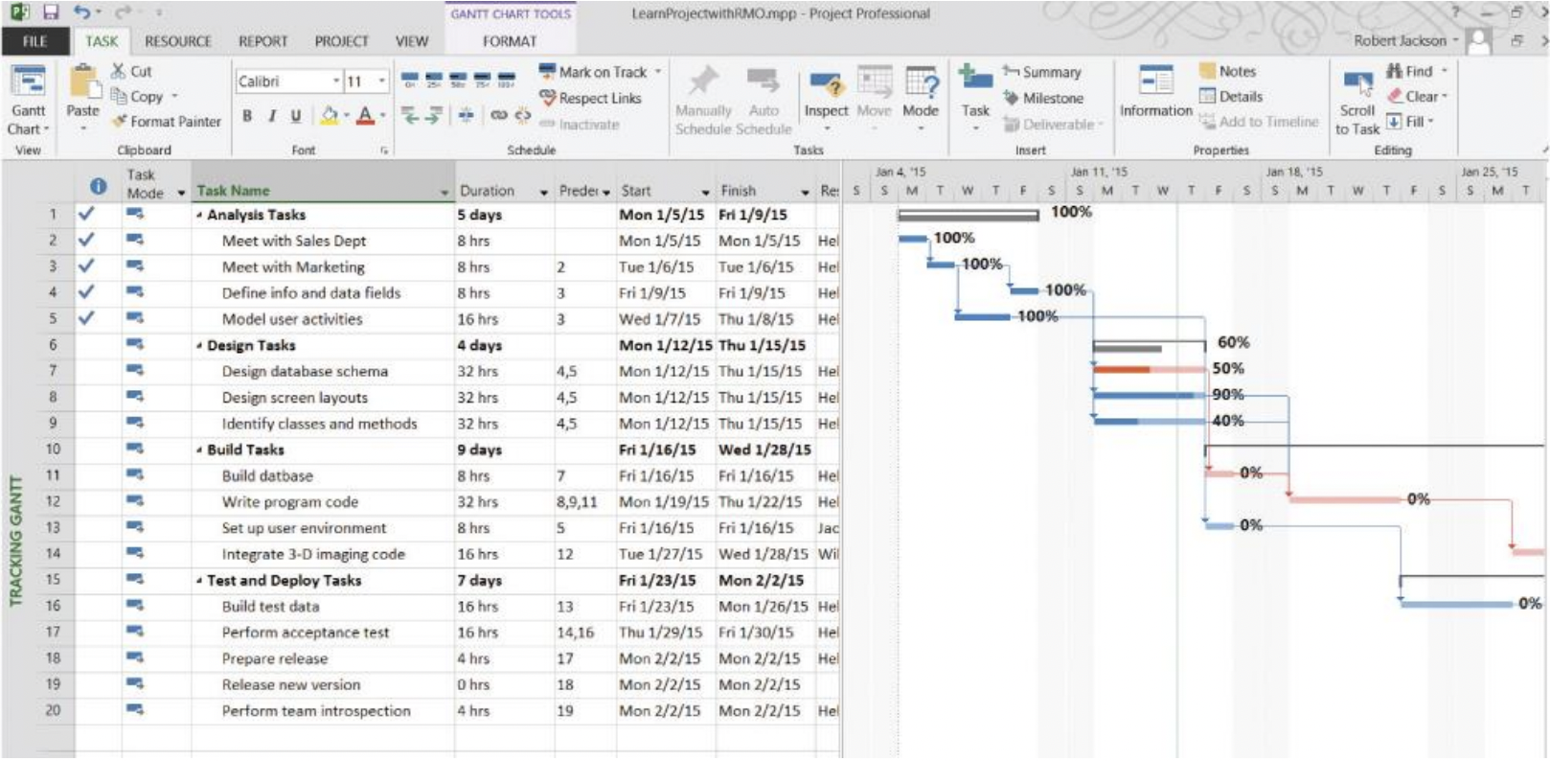The height and width of the screenshot is (761, 1550).
Task: Open task Details
Action: point(1231,97)
